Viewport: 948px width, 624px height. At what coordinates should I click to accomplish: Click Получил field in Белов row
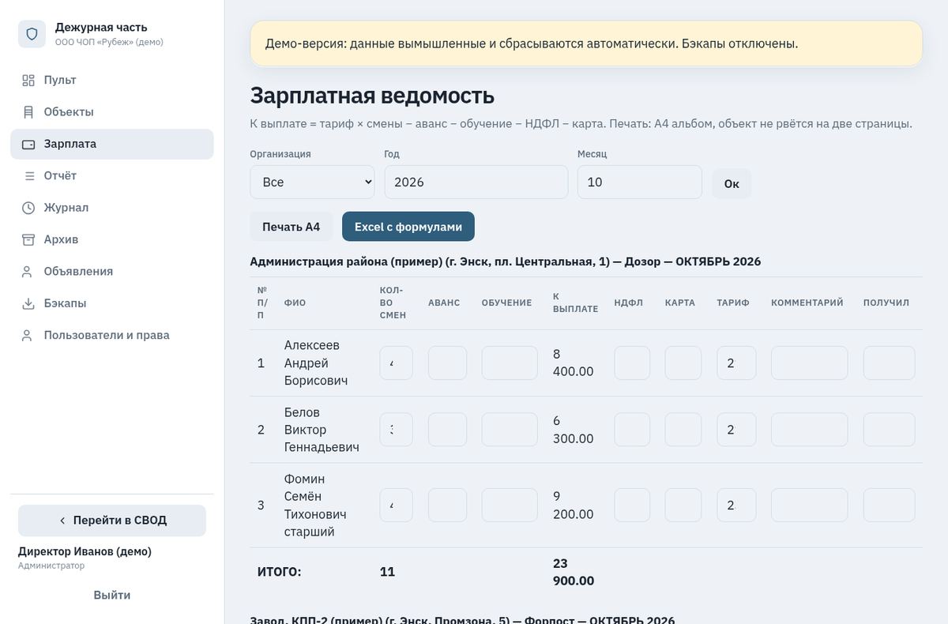click(x=890, y=430)
